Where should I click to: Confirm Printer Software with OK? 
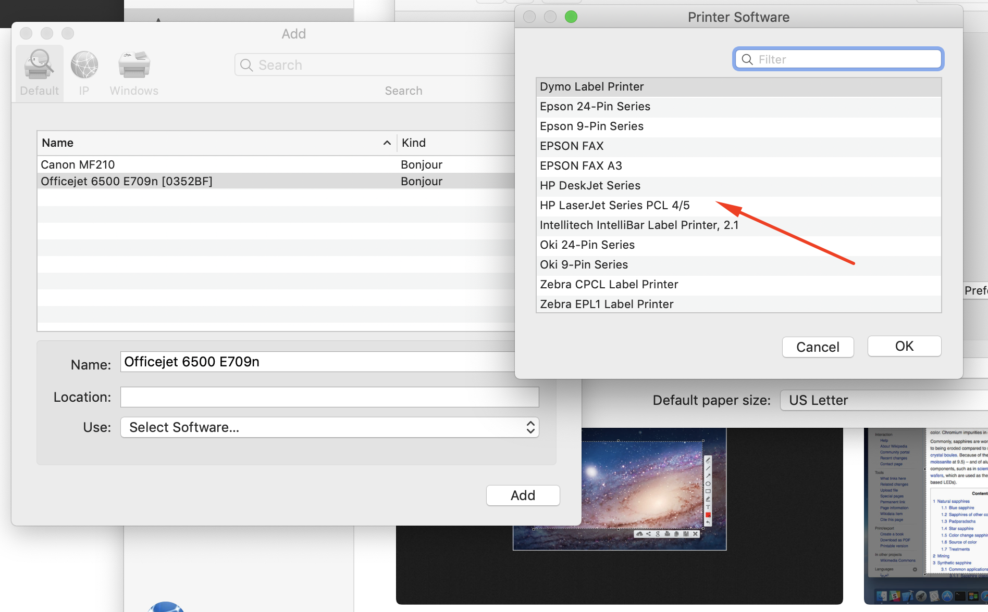click(904, 347)
